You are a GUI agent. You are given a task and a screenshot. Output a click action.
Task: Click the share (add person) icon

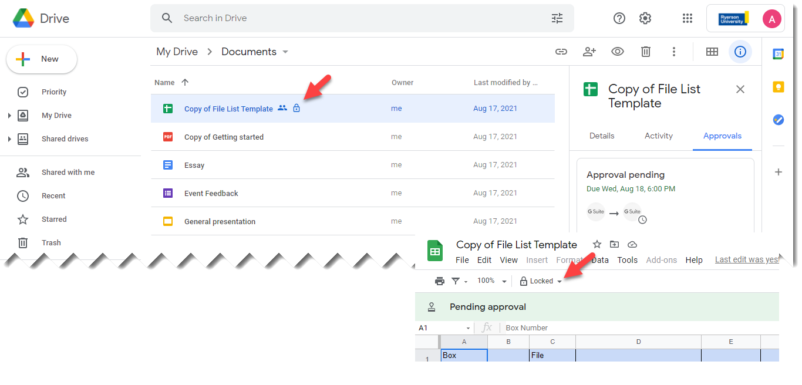point(589,52)
